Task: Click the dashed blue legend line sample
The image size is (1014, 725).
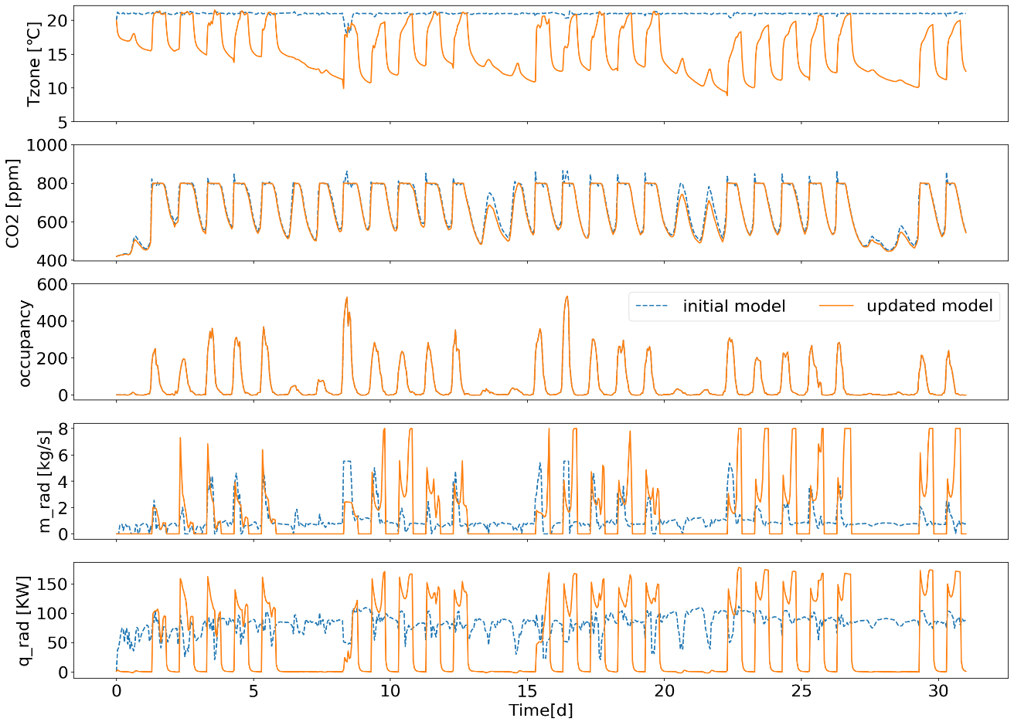Action: (x=652, y=307)
